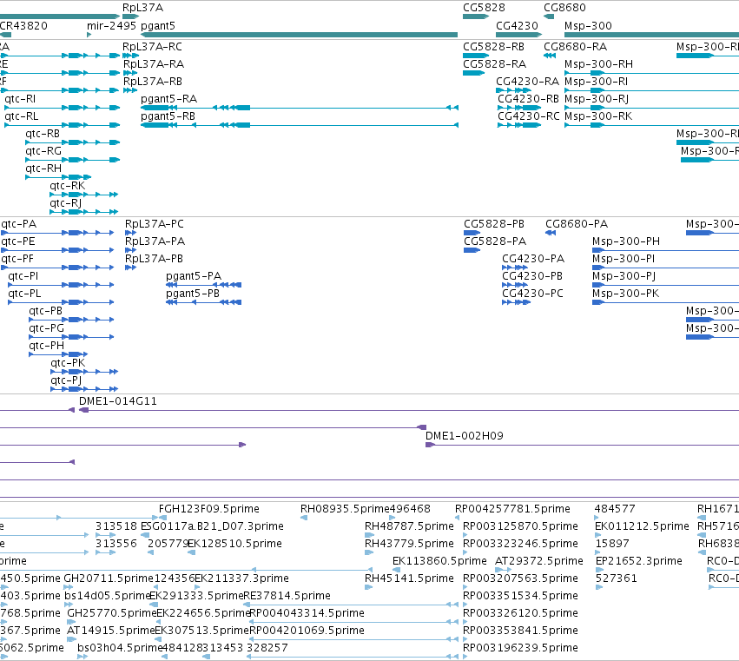Click the CG8680-PA protein label
This screenshot has width=739, height=661.
point(577,224)
